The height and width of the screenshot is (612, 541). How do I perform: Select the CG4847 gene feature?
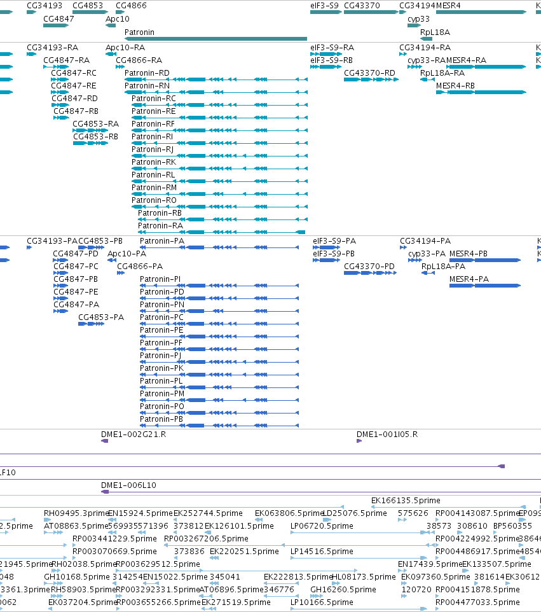[x=56, y=25]
